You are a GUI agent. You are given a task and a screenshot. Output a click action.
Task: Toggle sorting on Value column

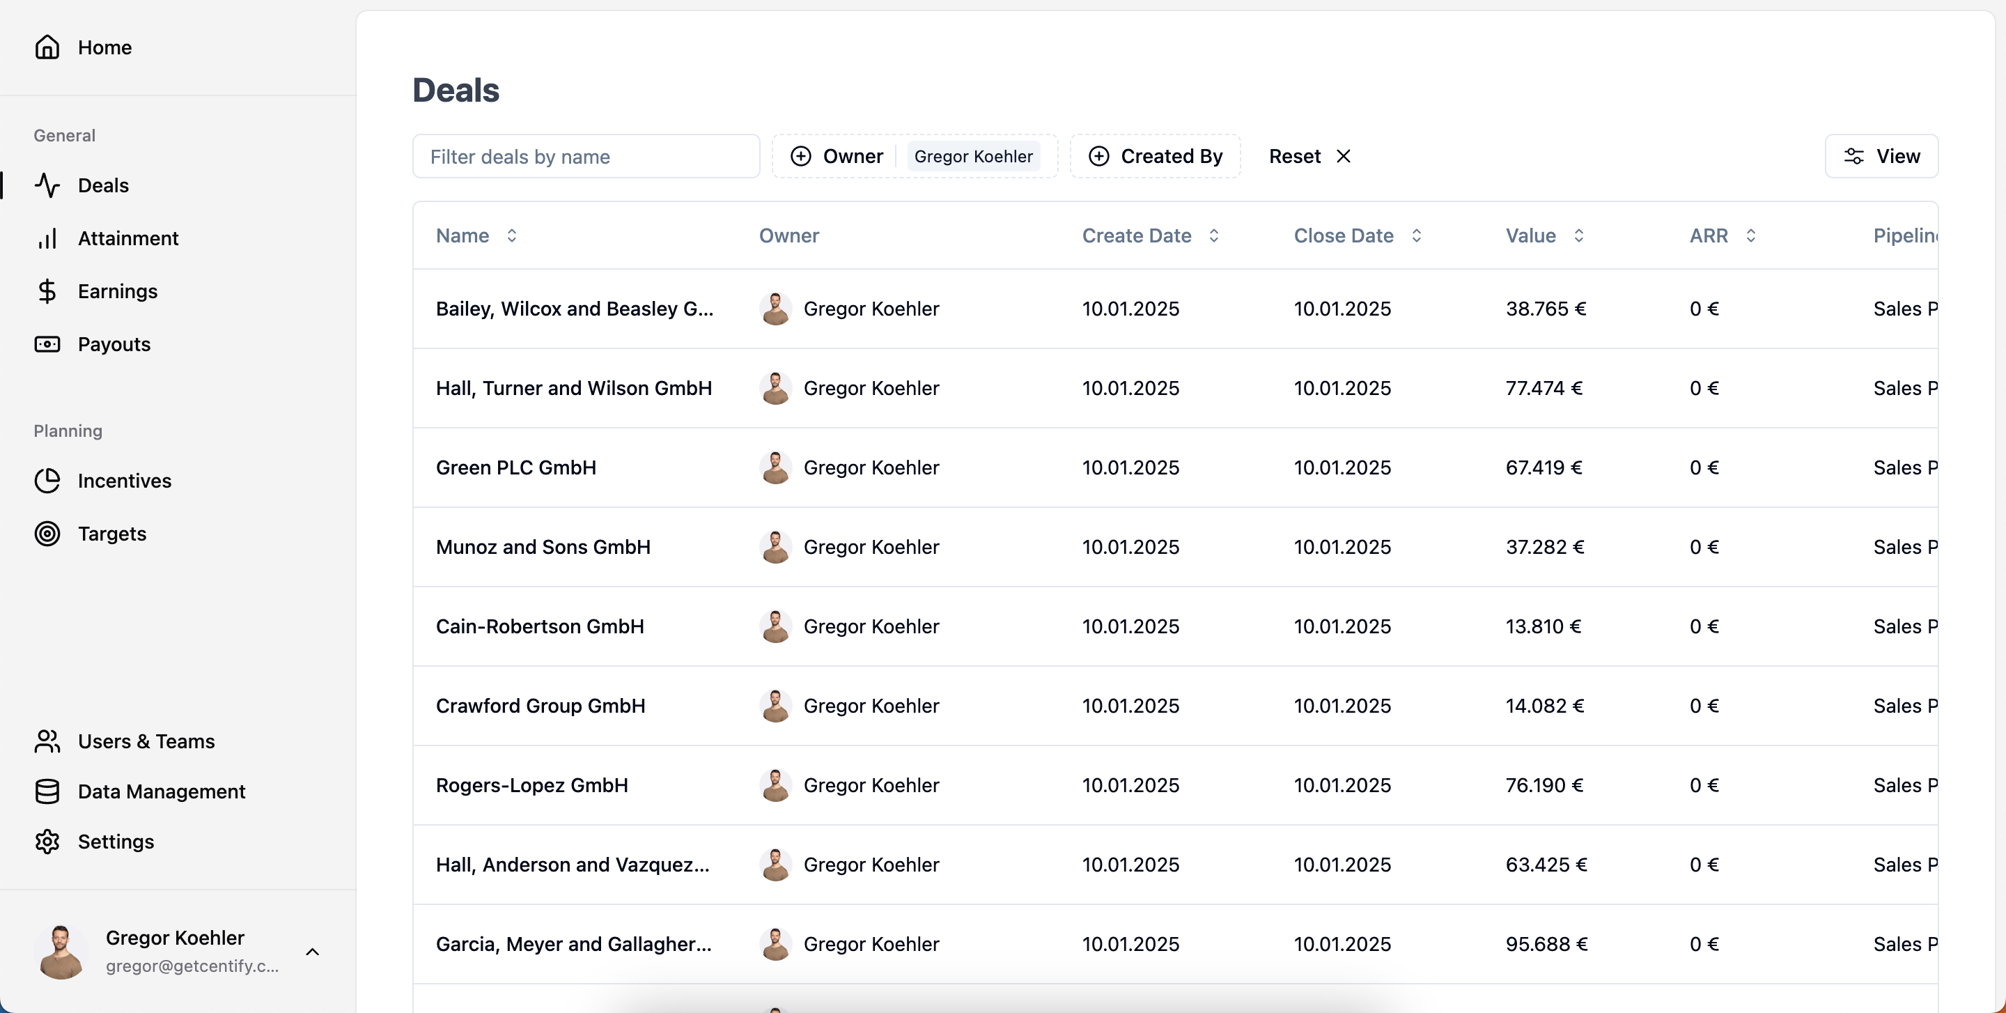pos(1578,236)
